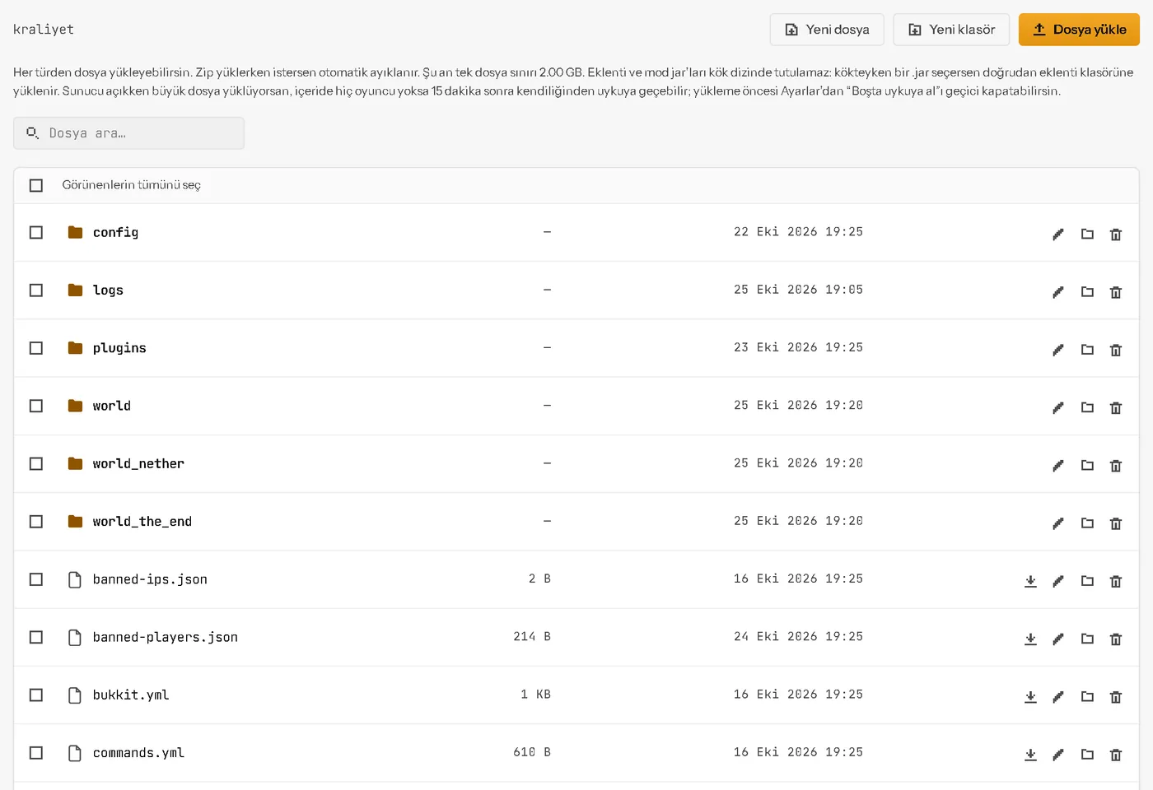Click the pencil icon in the world_nether row
This screenshot has height=790, width=1153.
[1058, 466]
